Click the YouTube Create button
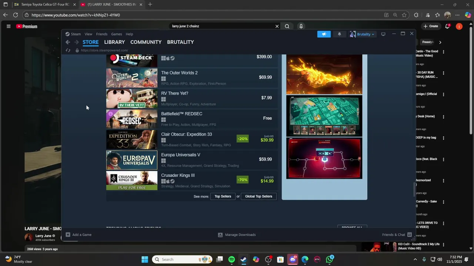The width and height of the screenshot is (474, 266). pos(431,26)
